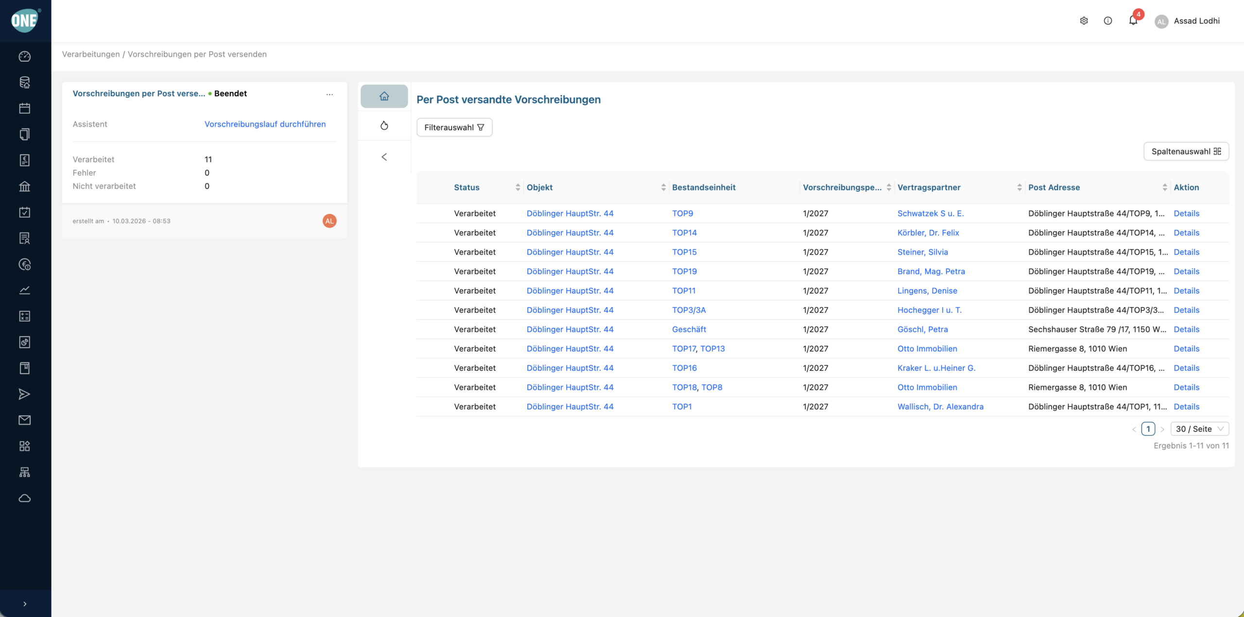This screenshot has height=617, width=1244.
Task: Click the calendar icon in left sidebar
Action: pyautogui.click(x=24, y=108)
